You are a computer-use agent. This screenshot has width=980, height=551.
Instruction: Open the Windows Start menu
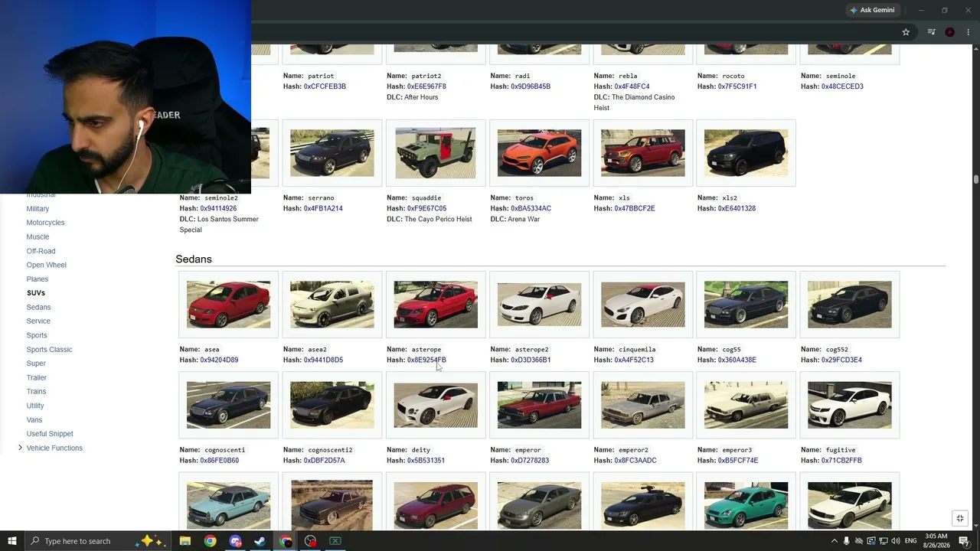click(12, 541)
